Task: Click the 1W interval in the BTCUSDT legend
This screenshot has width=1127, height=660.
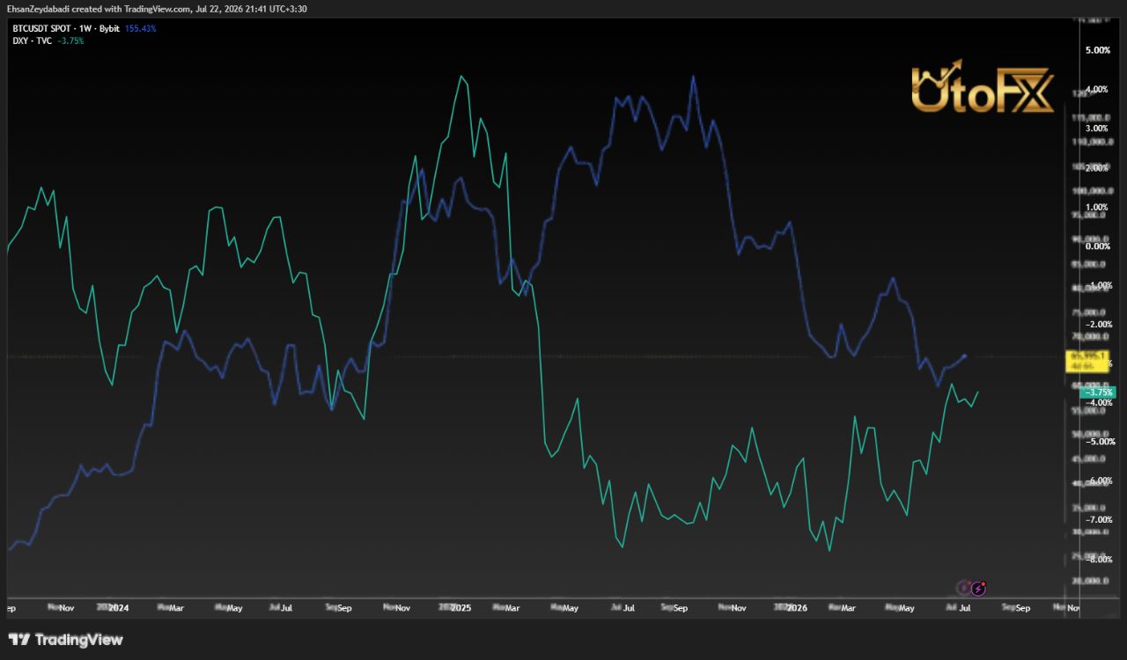Action: 85,29
